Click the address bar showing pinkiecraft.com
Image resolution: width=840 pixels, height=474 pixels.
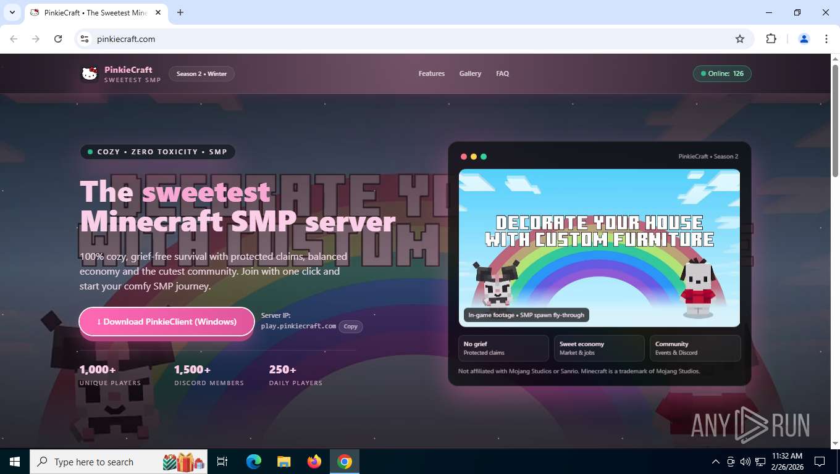click(414, 39)
